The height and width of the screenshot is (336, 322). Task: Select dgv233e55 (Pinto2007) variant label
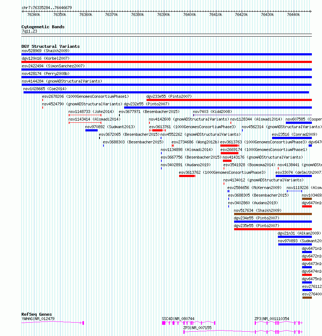[x=169, y=96]
